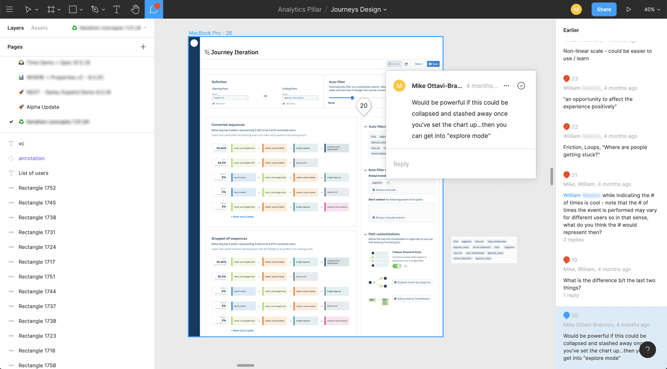Select the Text tool

[117, 9]
